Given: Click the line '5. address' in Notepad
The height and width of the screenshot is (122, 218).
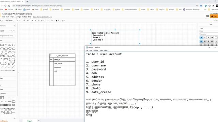Looking at the screenshot, I should click(x=95, y=77).
